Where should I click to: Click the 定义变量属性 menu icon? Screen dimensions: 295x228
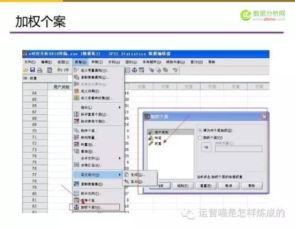[x=77, y=70]
